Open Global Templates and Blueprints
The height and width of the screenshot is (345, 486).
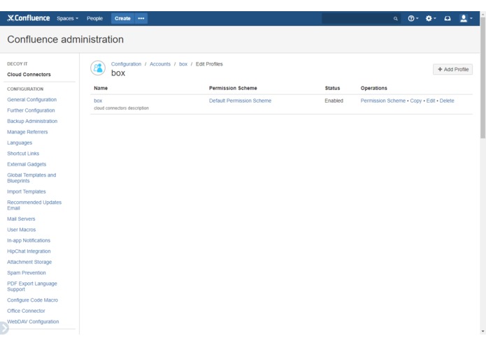coord(31,178)
